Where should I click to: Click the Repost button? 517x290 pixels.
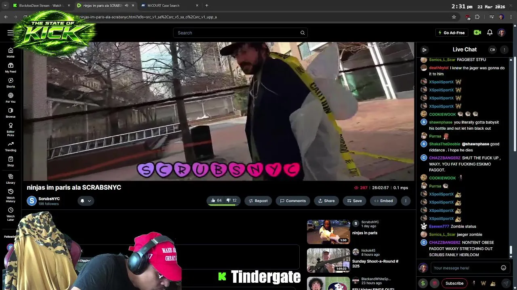258,201
